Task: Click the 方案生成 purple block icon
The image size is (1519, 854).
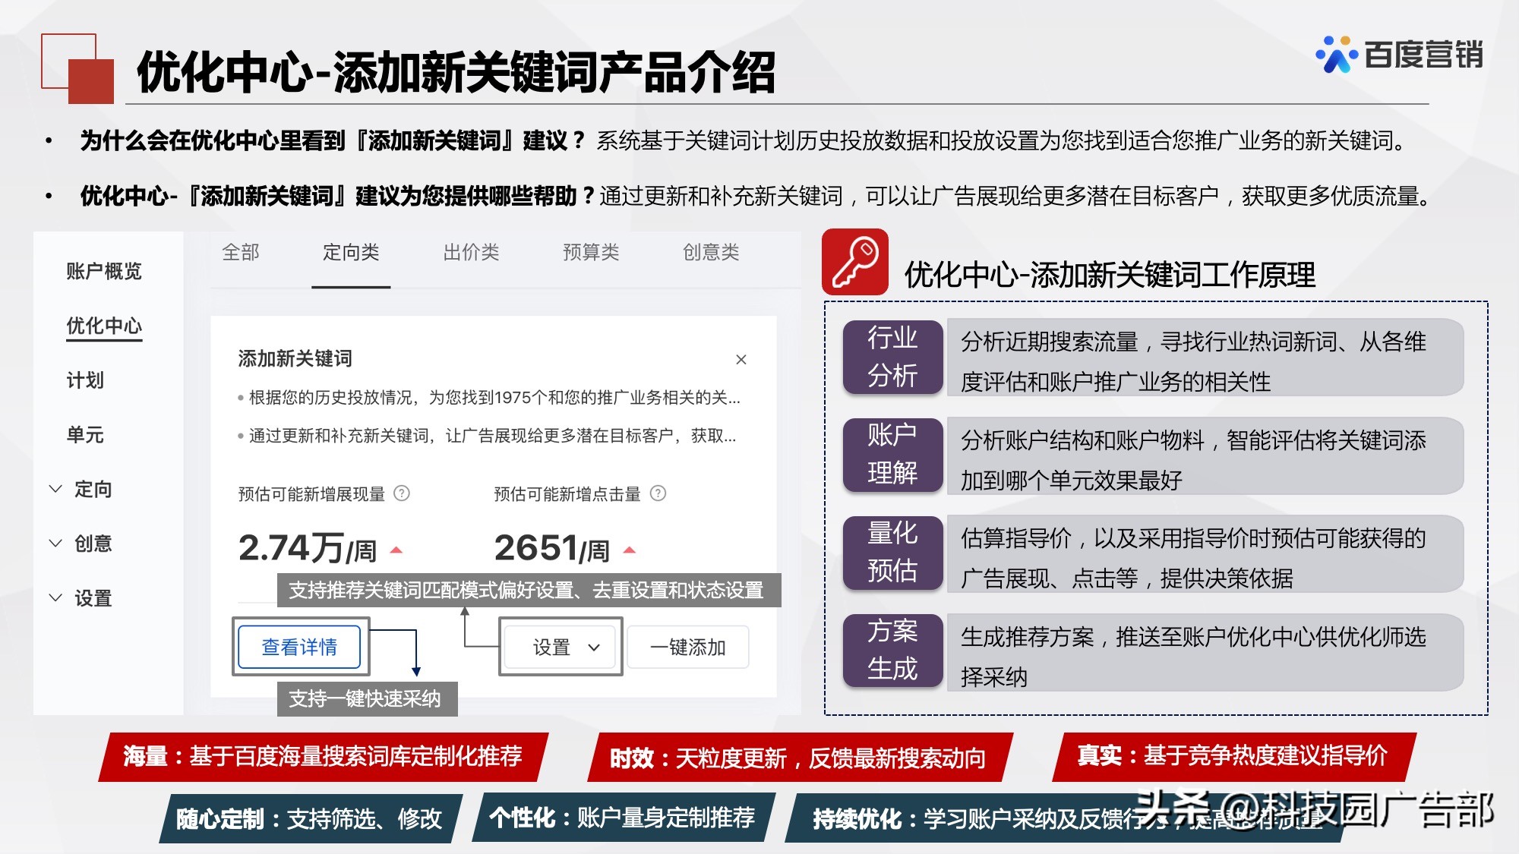Action: click(x=893, y=651)
